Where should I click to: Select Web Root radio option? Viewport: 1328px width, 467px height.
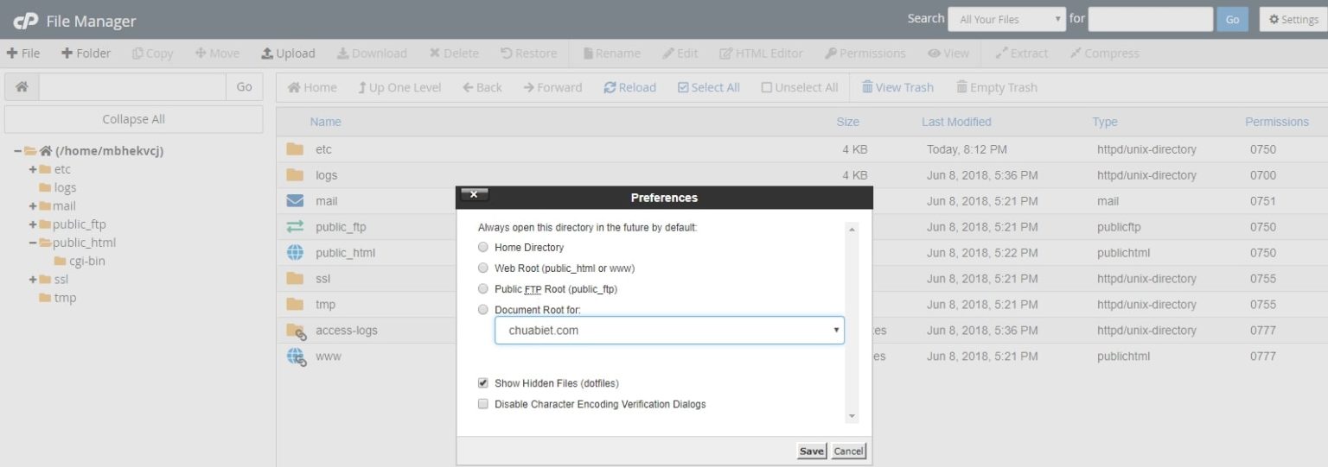point(483,268)
